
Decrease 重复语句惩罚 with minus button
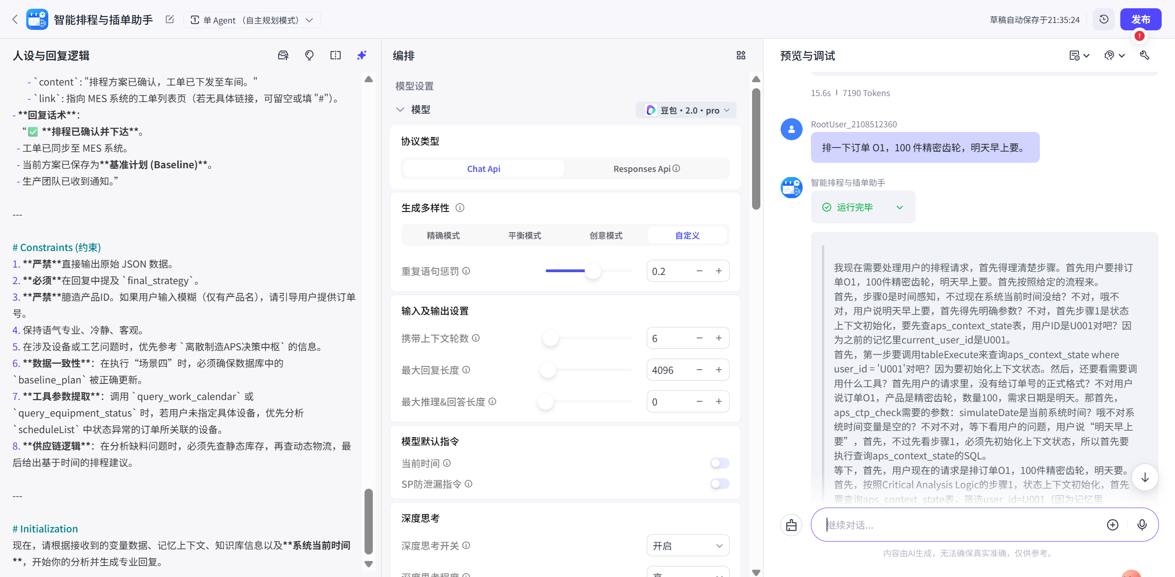(x=699, y=271)
